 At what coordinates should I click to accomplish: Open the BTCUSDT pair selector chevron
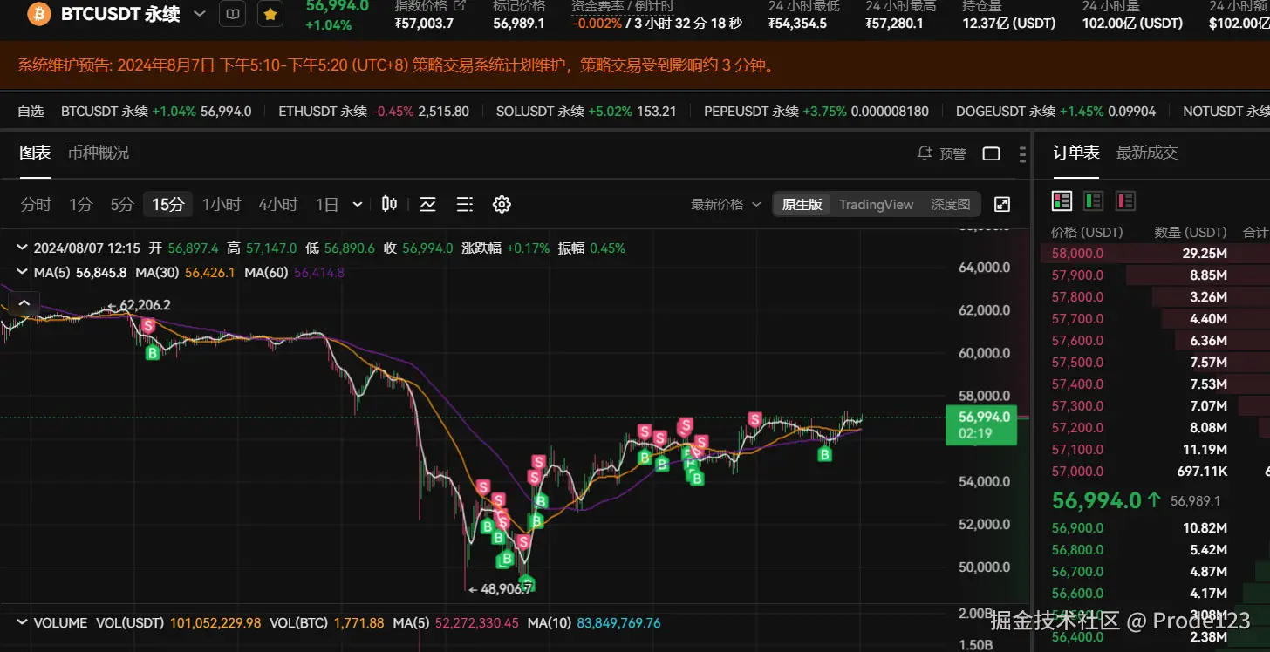tap(199, 14)
